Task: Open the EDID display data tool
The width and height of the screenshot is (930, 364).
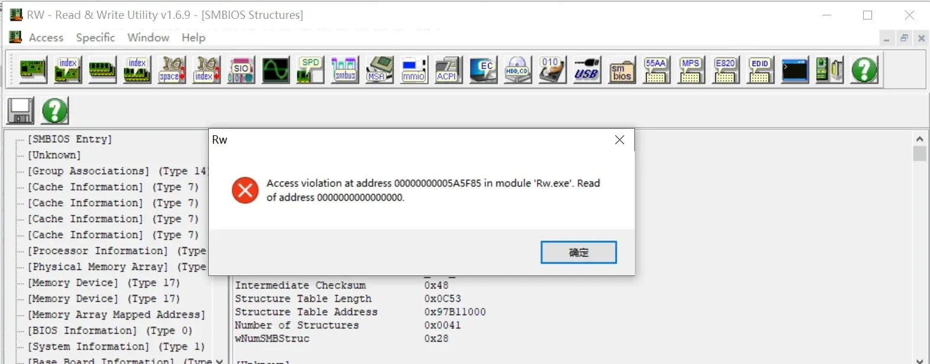Action: point(760,70)
